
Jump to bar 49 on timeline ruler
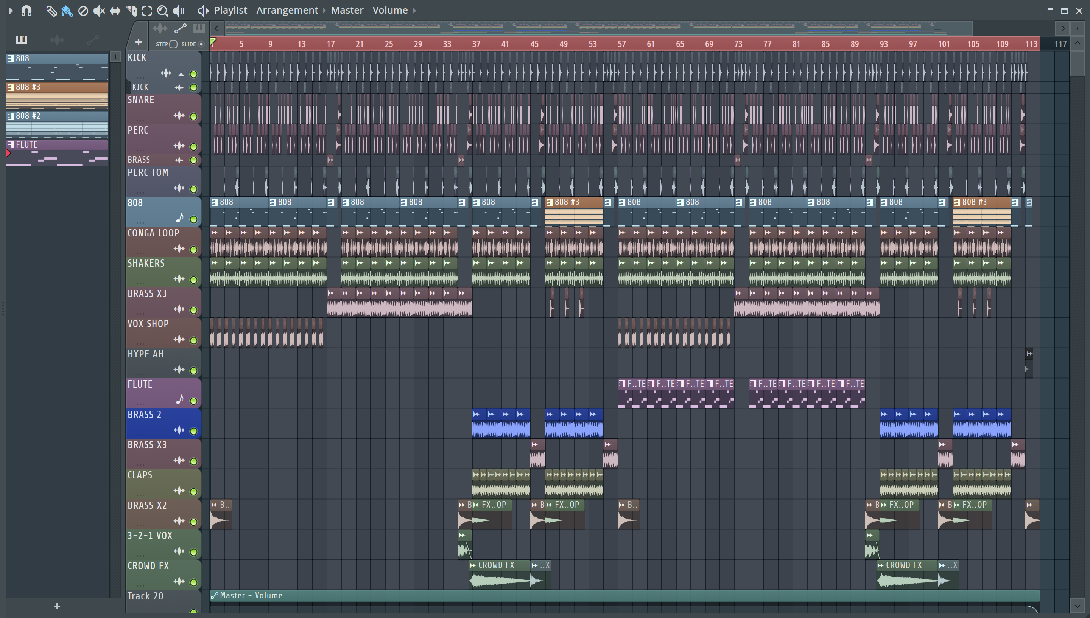[x=564, y=44]
